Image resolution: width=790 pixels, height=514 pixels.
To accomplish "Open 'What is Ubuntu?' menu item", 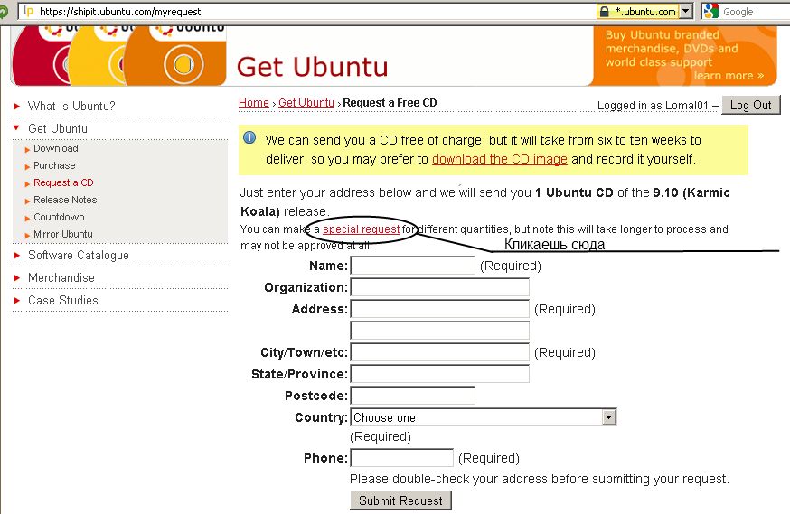I will coord(71,107).
